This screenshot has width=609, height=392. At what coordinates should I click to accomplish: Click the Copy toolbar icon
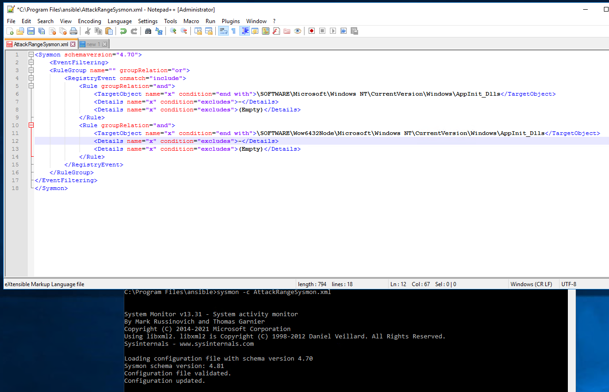click(98, 31)
